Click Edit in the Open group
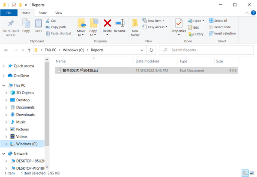The height and width of the screenshot is (177, 257). (x=194, y=27)
